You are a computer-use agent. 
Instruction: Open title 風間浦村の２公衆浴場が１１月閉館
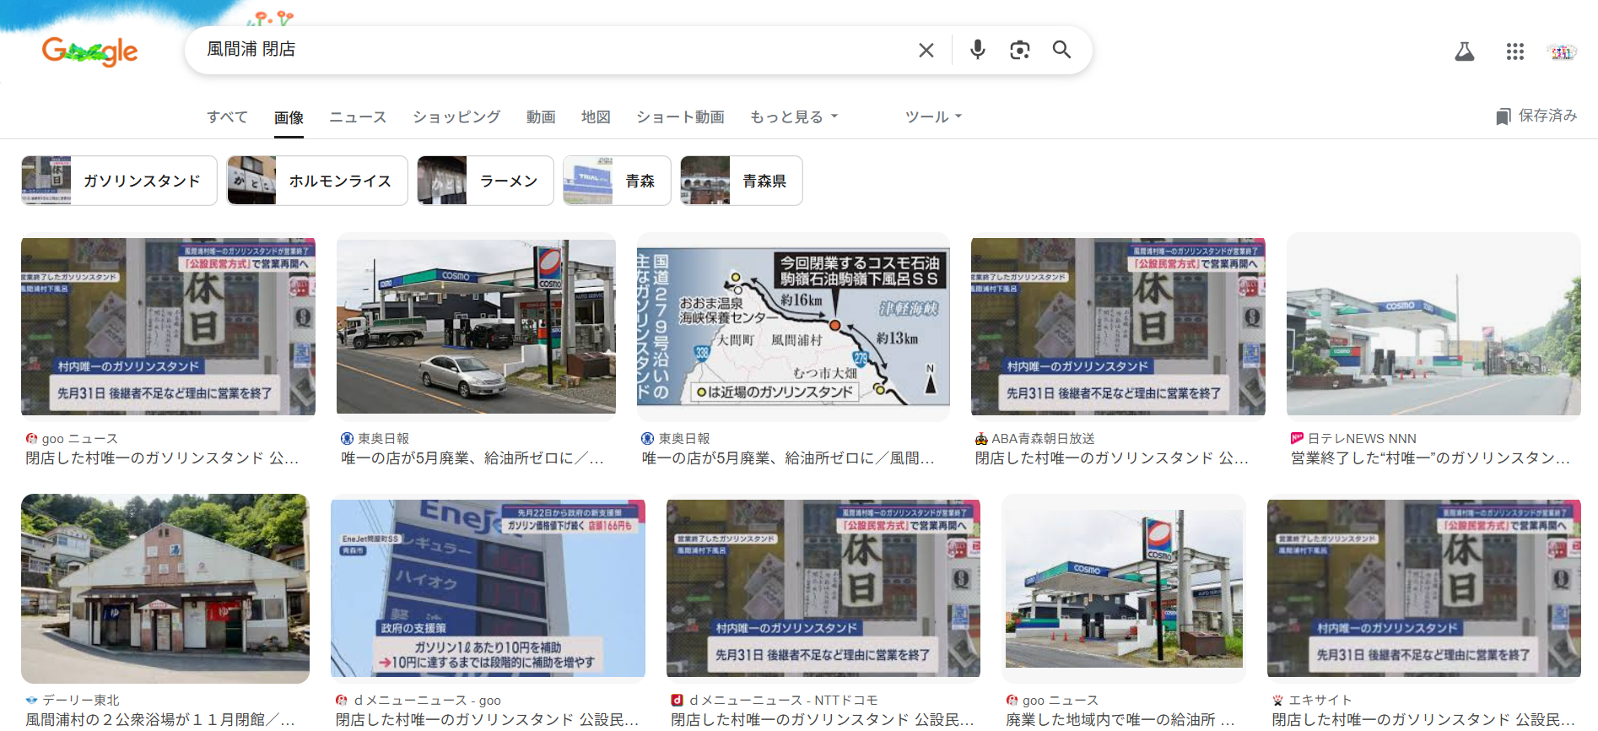click(160, 720)
